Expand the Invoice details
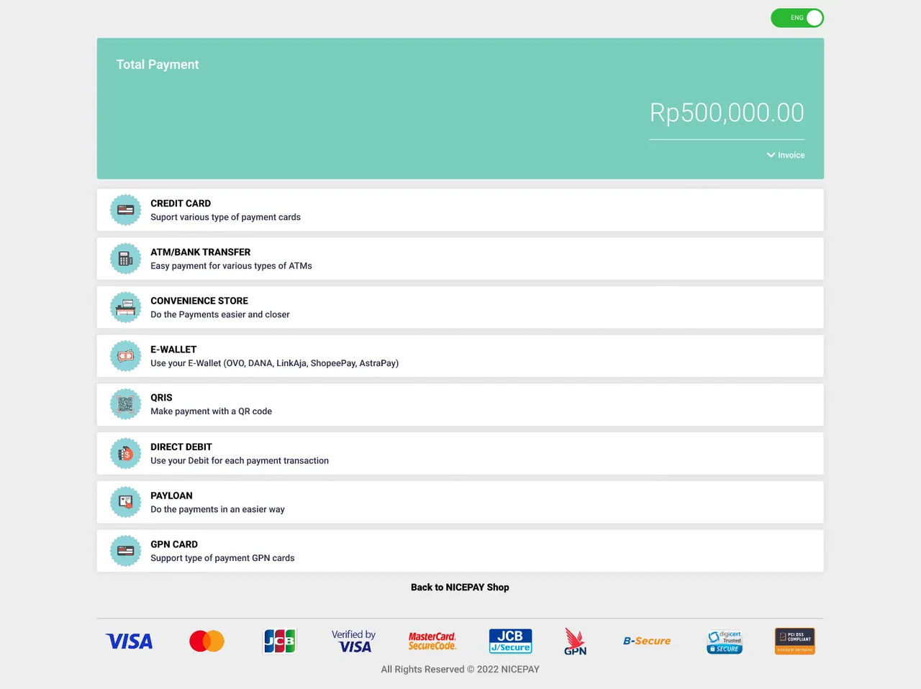 click(x=785, y=155)
